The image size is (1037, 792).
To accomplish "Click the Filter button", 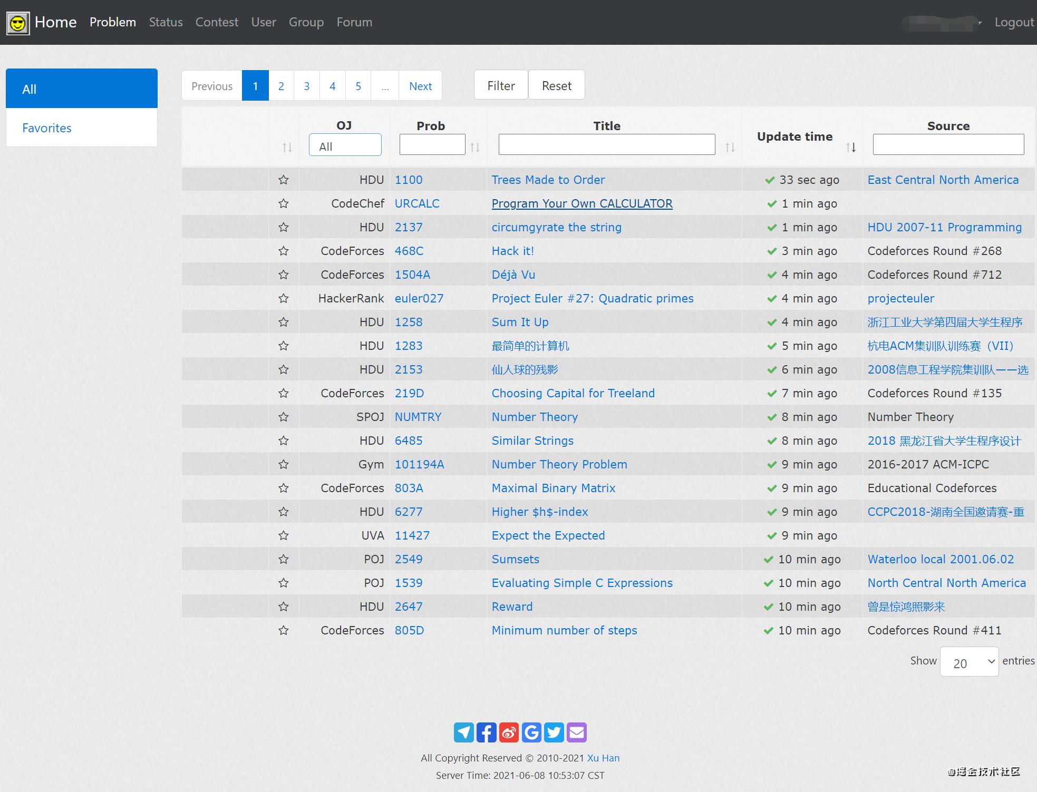I will 501,85.
